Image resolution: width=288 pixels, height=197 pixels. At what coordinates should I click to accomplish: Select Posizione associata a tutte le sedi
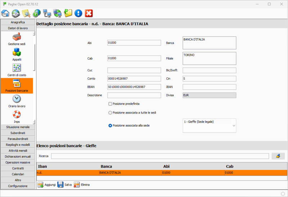(x=111, y=113)
